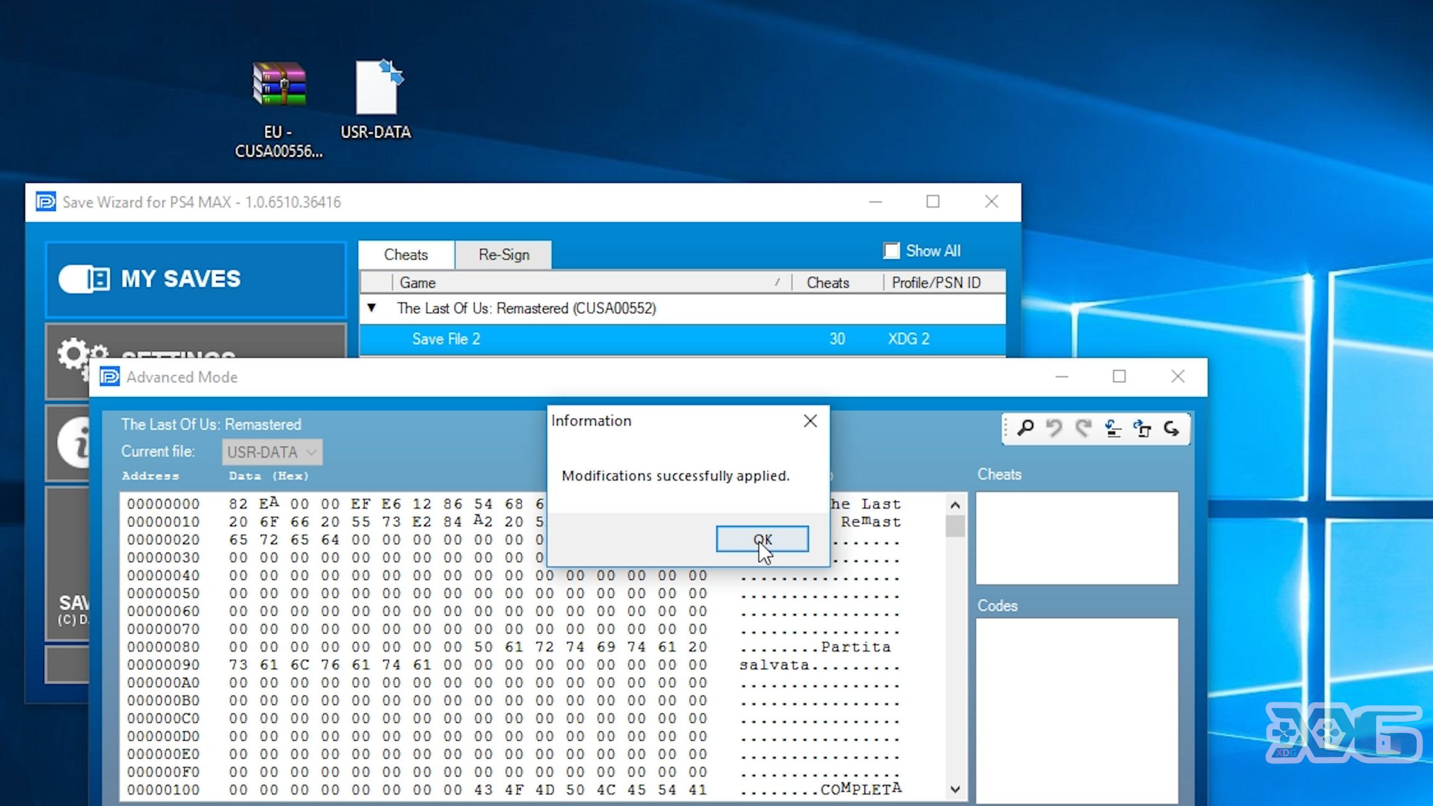Click 'COMPLETA' ASCII text in hex view

pos(861,790)
